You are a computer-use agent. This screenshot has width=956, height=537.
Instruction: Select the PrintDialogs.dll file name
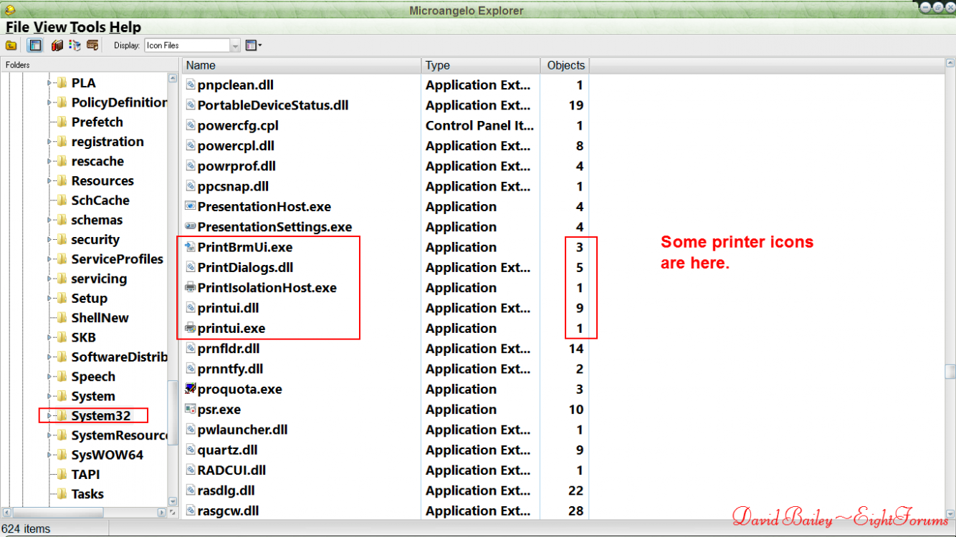click(246, 267)
